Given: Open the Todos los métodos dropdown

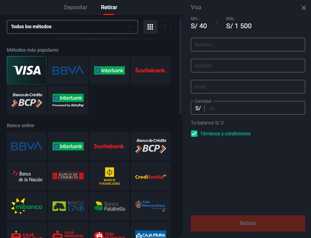Looking at the screenshot, I should click(72, 27).
